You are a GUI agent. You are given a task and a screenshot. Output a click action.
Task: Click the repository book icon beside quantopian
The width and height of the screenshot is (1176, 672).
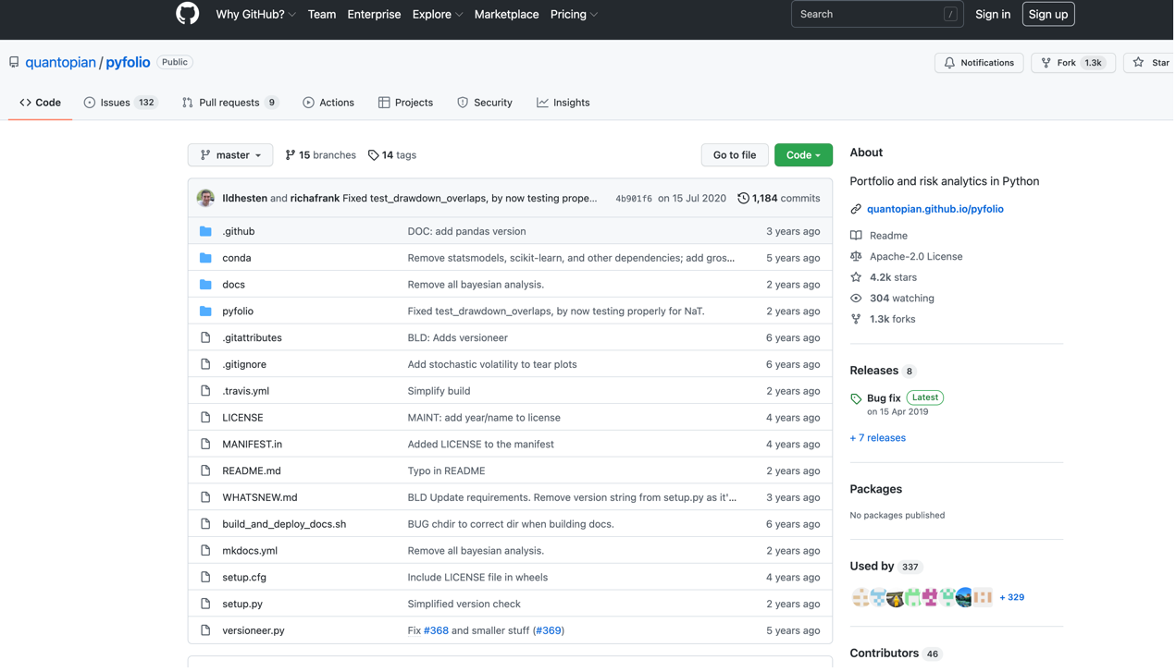pyautogui.click(x=14, y=63)
